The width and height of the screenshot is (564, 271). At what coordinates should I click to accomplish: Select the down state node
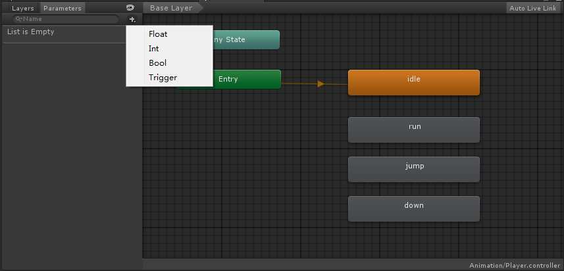coord(414,209)
